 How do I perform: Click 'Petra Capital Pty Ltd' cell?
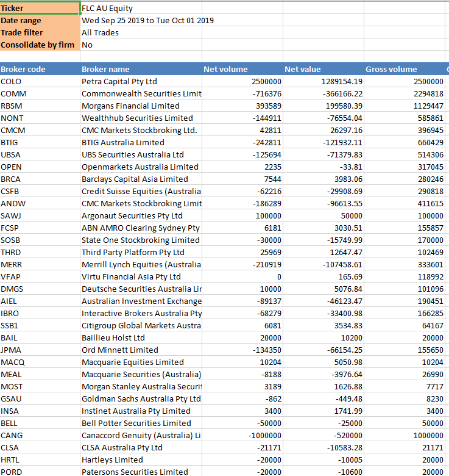[x=141, y=81]
